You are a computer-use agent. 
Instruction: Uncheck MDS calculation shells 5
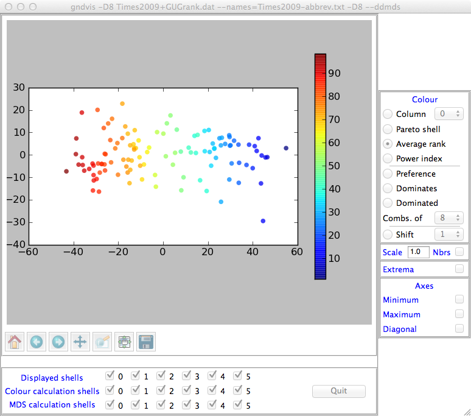tap(237, 405)
